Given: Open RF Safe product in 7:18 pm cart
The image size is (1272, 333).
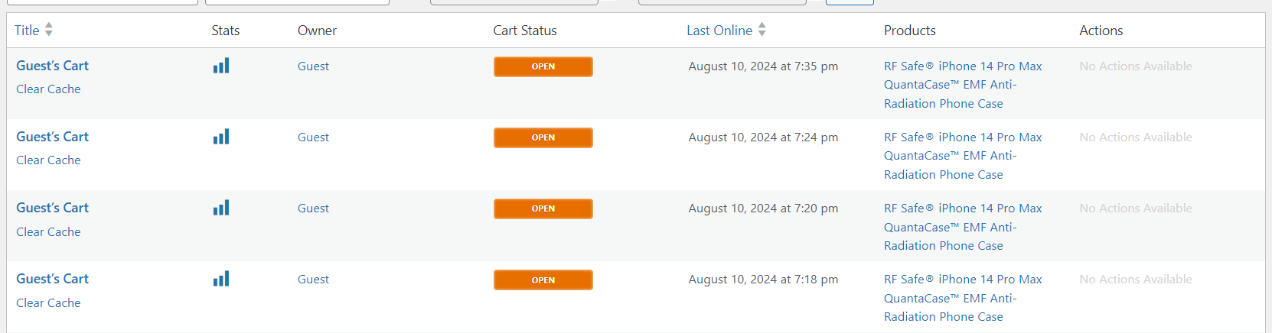Looking at the screenshot, I should tap(962, 298).
